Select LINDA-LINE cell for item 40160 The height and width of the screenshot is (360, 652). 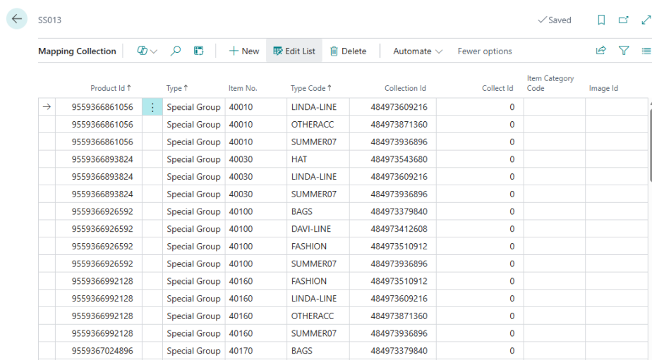click(x=318, y=299)
